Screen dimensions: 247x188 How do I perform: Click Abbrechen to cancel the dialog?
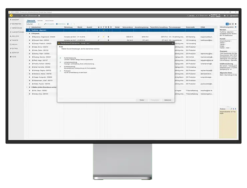168,100
